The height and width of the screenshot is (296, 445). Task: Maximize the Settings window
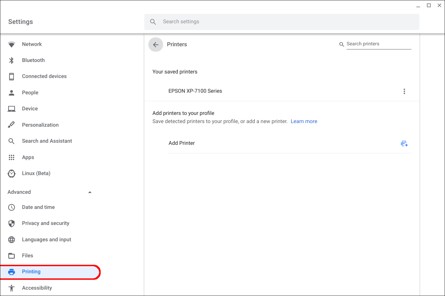[429, 5]
